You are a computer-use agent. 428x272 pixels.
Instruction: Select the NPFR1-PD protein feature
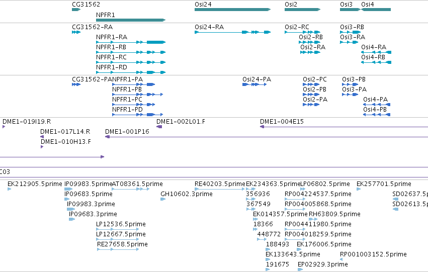(x=138, y=115)
